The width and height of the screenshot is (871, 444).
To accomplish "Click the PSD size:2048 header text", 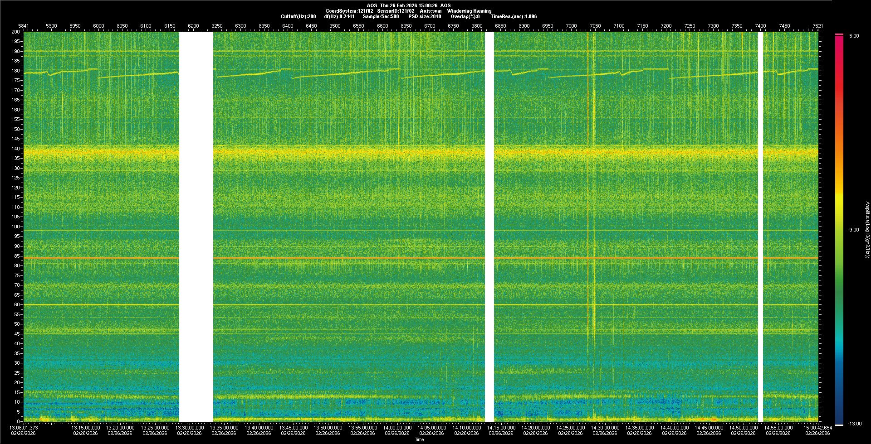I will [425, 16].
